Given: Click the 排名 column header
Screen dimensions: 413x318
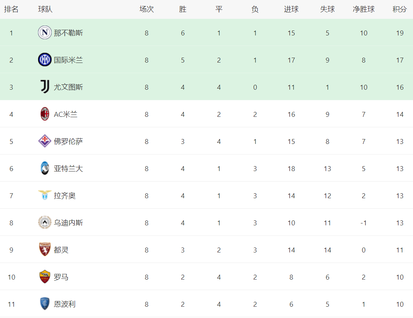Looking at the screenshot, I should click(11, 9).
